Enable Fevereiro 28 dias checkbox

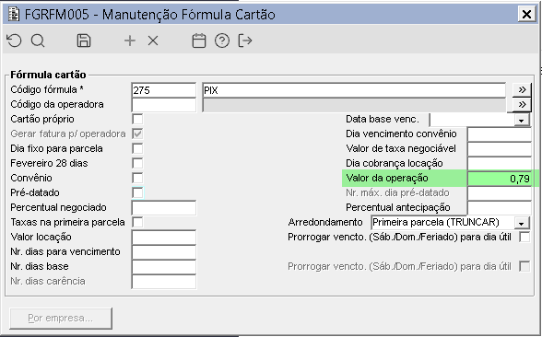(x=137, y=163)
